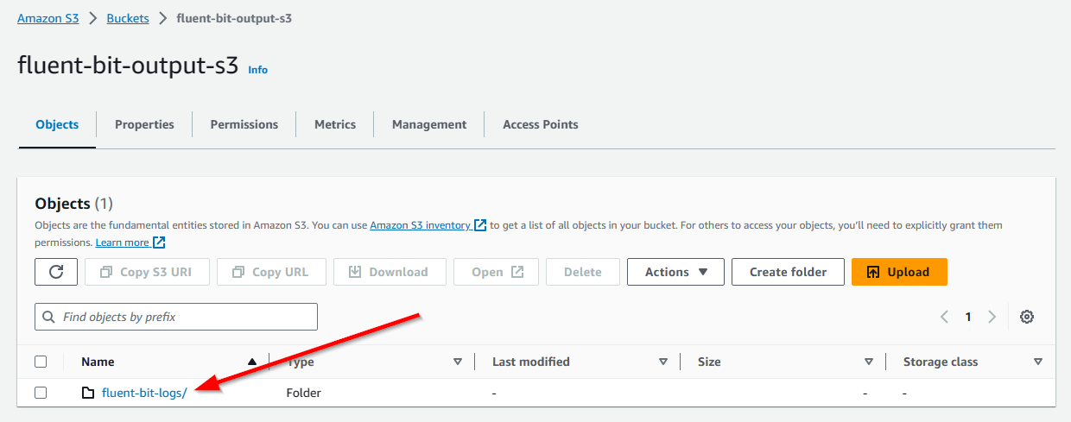The width and height of the screenshot is (1071, 422).
Task: Click the Info link beside bucket name
Action: point(258,70)
